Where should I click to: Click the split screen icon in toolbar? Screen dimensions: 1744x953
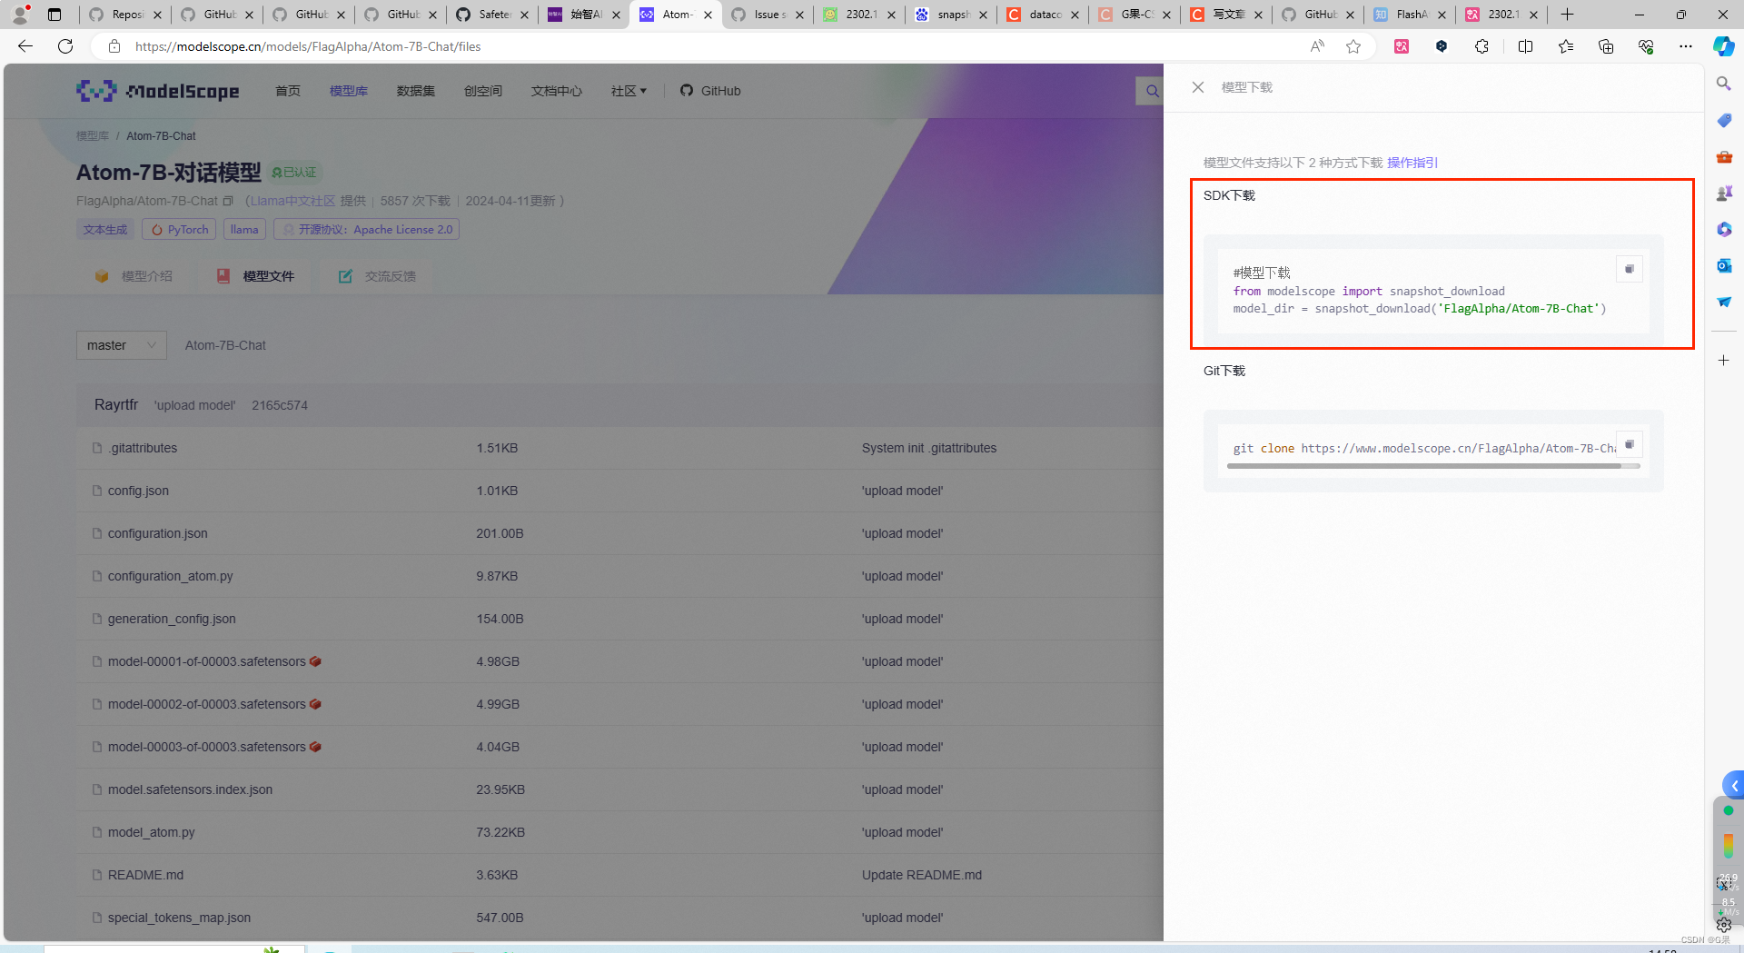[x=1526, y=46]
